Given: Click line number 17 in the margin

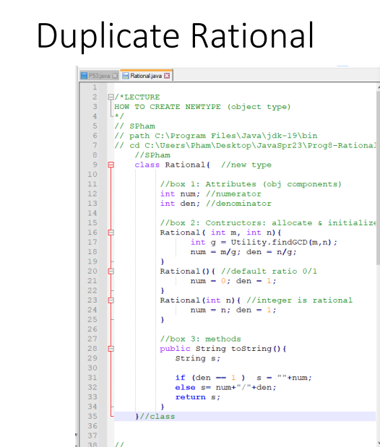Looking at the screenshot, I should point(92,243).
